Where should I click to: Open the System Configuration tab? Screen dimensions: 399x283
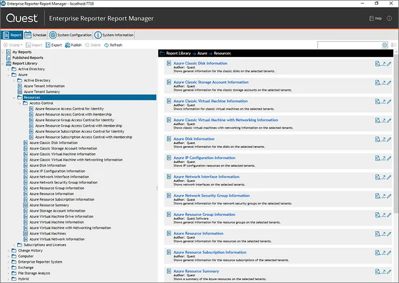point(70,35)
